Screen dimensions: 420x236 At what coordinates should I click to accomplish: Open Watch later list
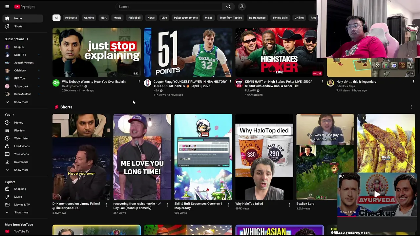click(23, 138)
